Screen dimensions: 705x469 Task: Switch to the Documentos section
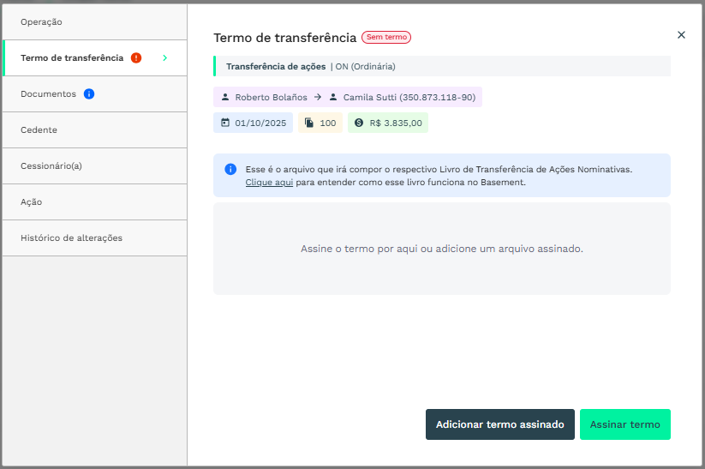[x=49, y=93]
